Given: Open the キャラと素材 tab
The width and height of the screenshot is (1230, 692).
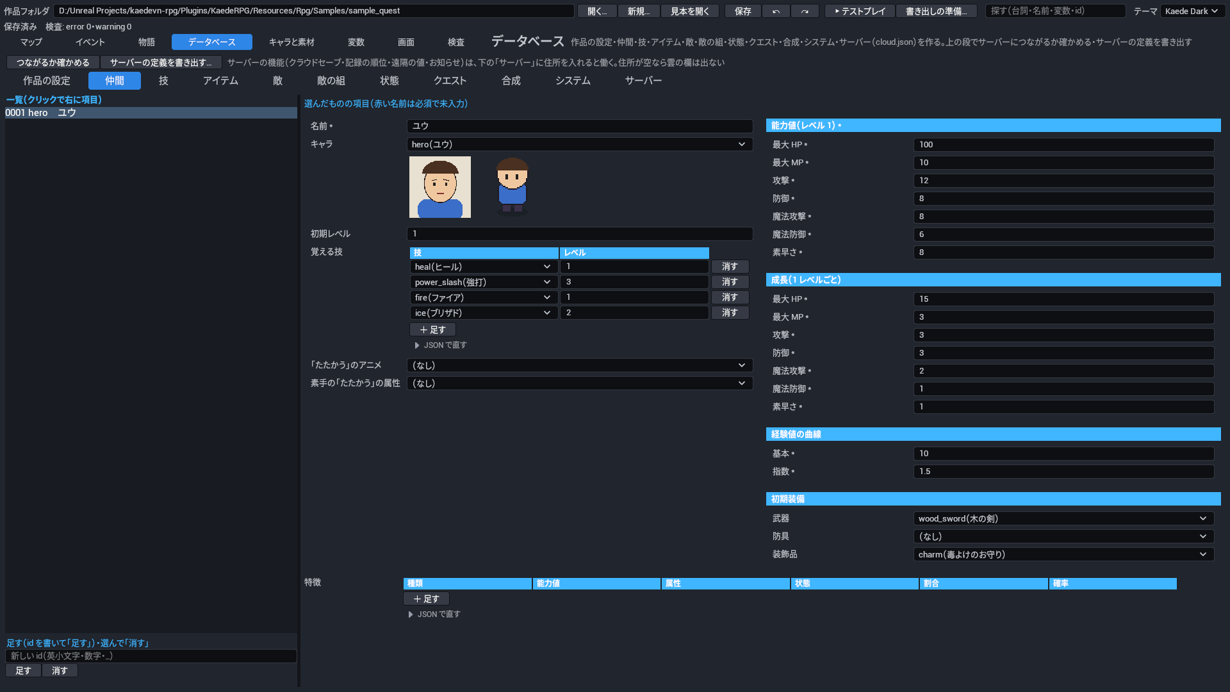Looking at the screenshot, I should pyautogui.click(x=291, y=42).
